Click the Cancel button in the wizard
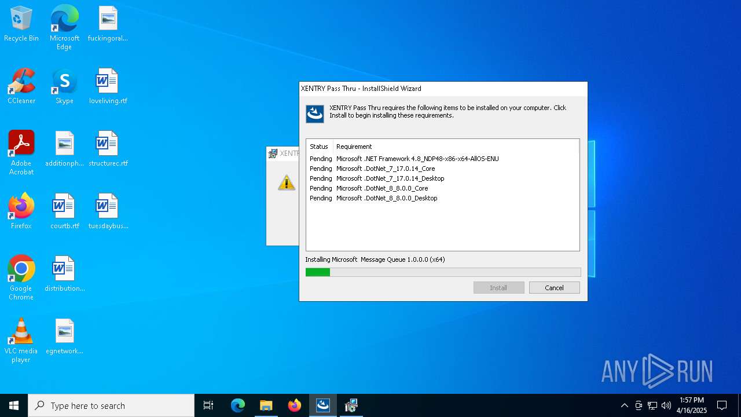Viewport: 741px width, 417px height. [x=554, y=288]
